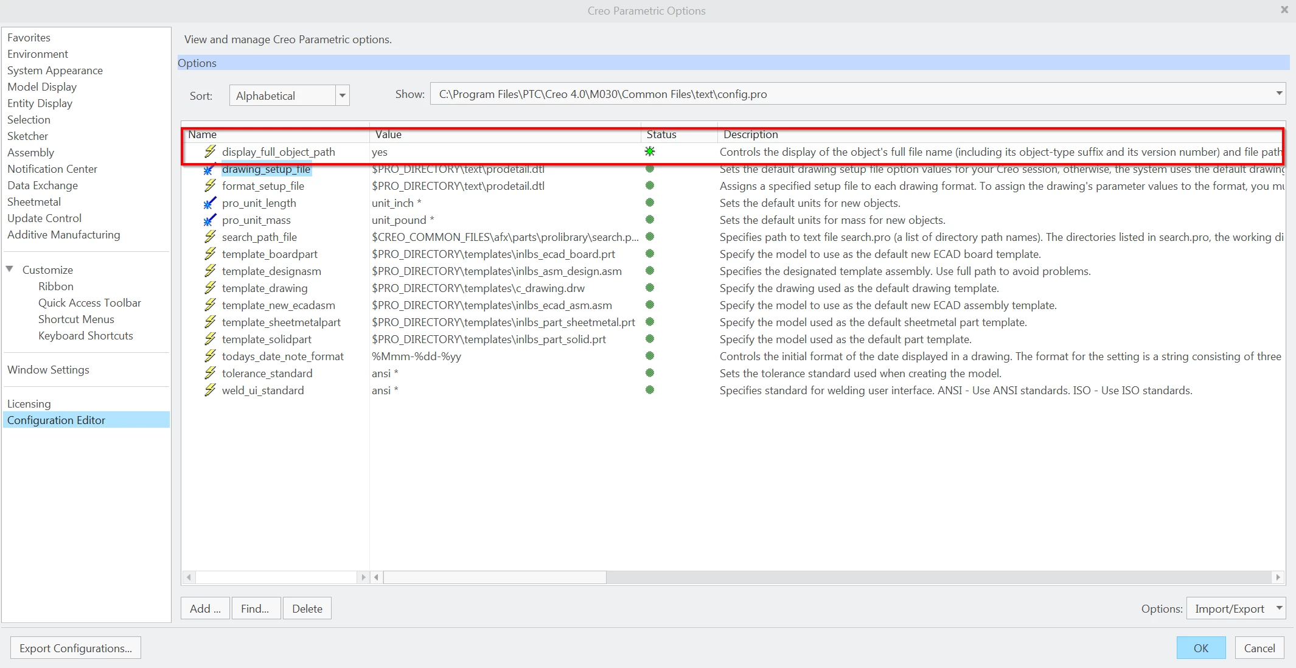Click Export Configurations button
1296x668 pixels.
[x=75, y=649]
